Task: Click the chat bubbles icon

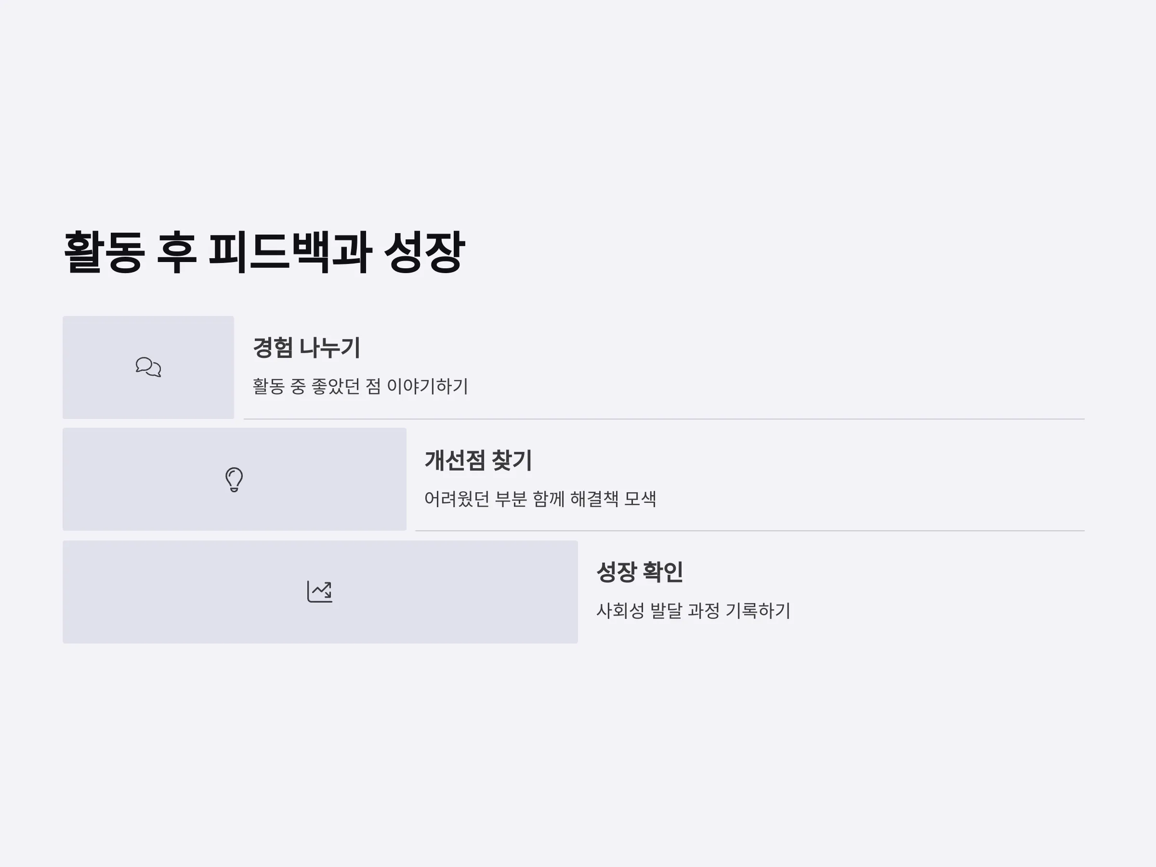Action: [x=148, y=367]
